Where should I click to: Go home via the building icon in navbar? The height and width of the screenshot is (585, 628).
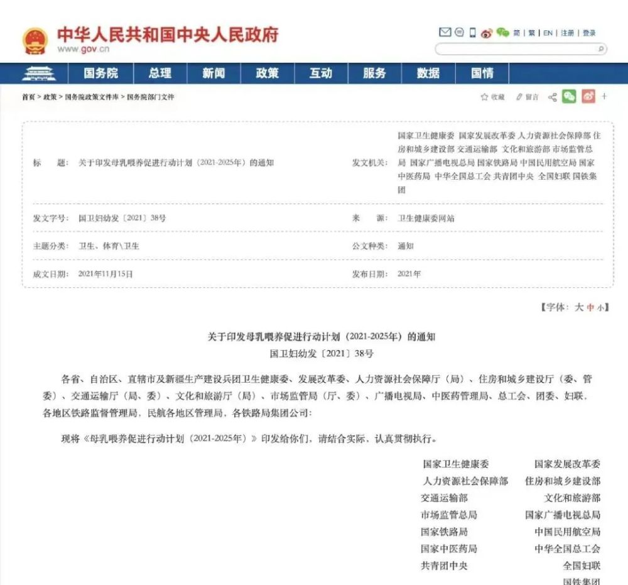pyautogui.click(x=39, y=74)
